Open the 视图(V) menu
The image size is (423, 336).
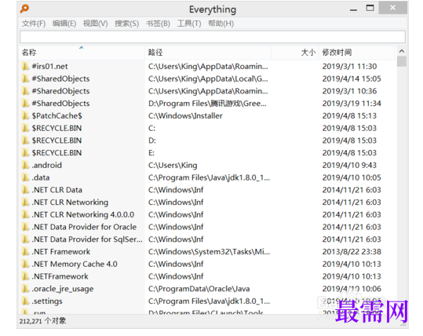(x=95, y=24)
